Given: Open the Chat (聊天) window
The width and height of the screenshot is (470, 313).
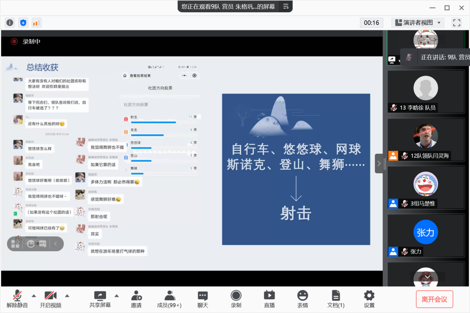Looking at the screenshot, I should tap(203, 299).
